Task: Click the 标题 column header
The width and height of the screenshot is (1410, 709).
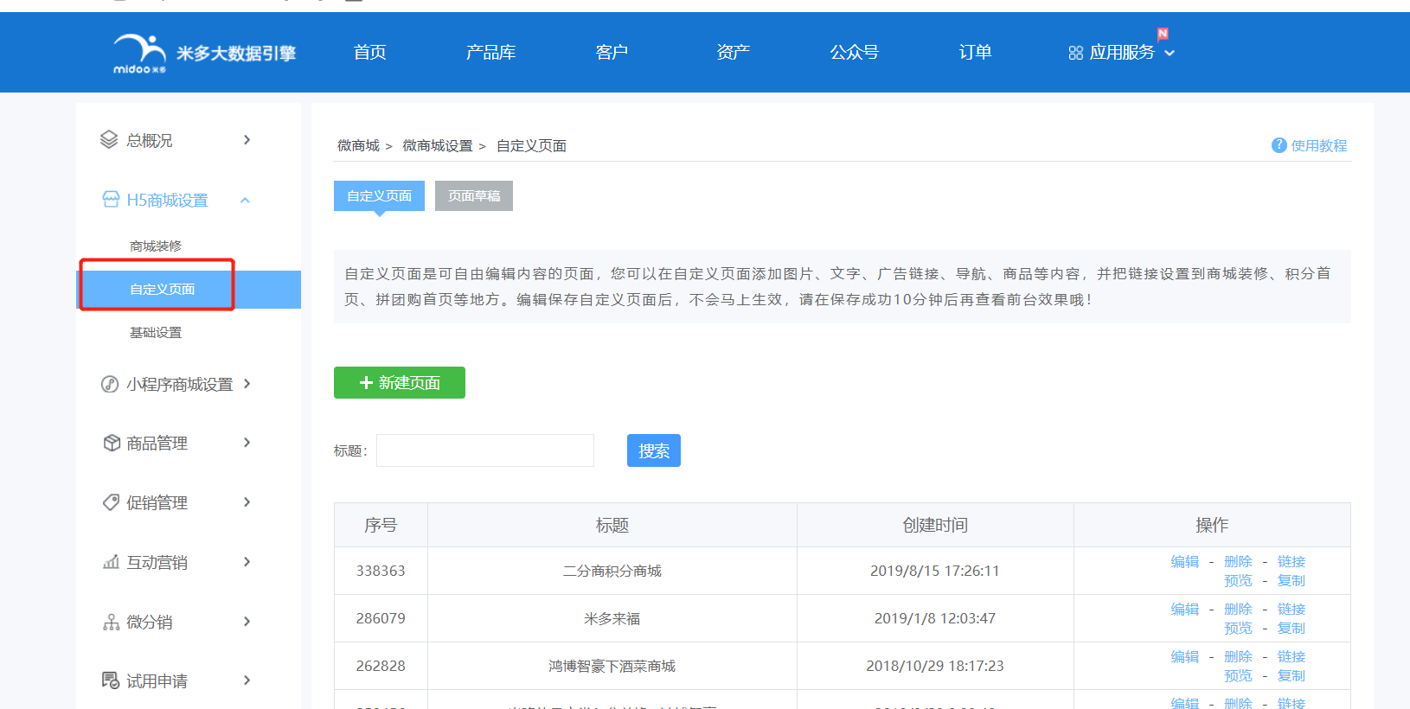Action: click(x=612, y=525)
